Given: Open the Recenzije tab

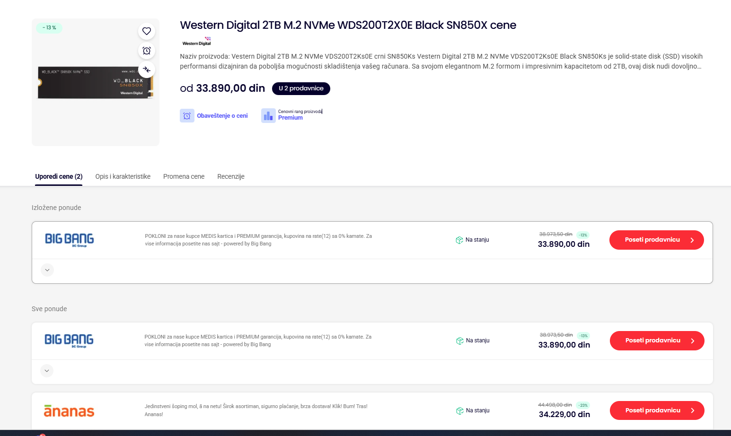Looking at the screenshot, I should pos(231,176).
